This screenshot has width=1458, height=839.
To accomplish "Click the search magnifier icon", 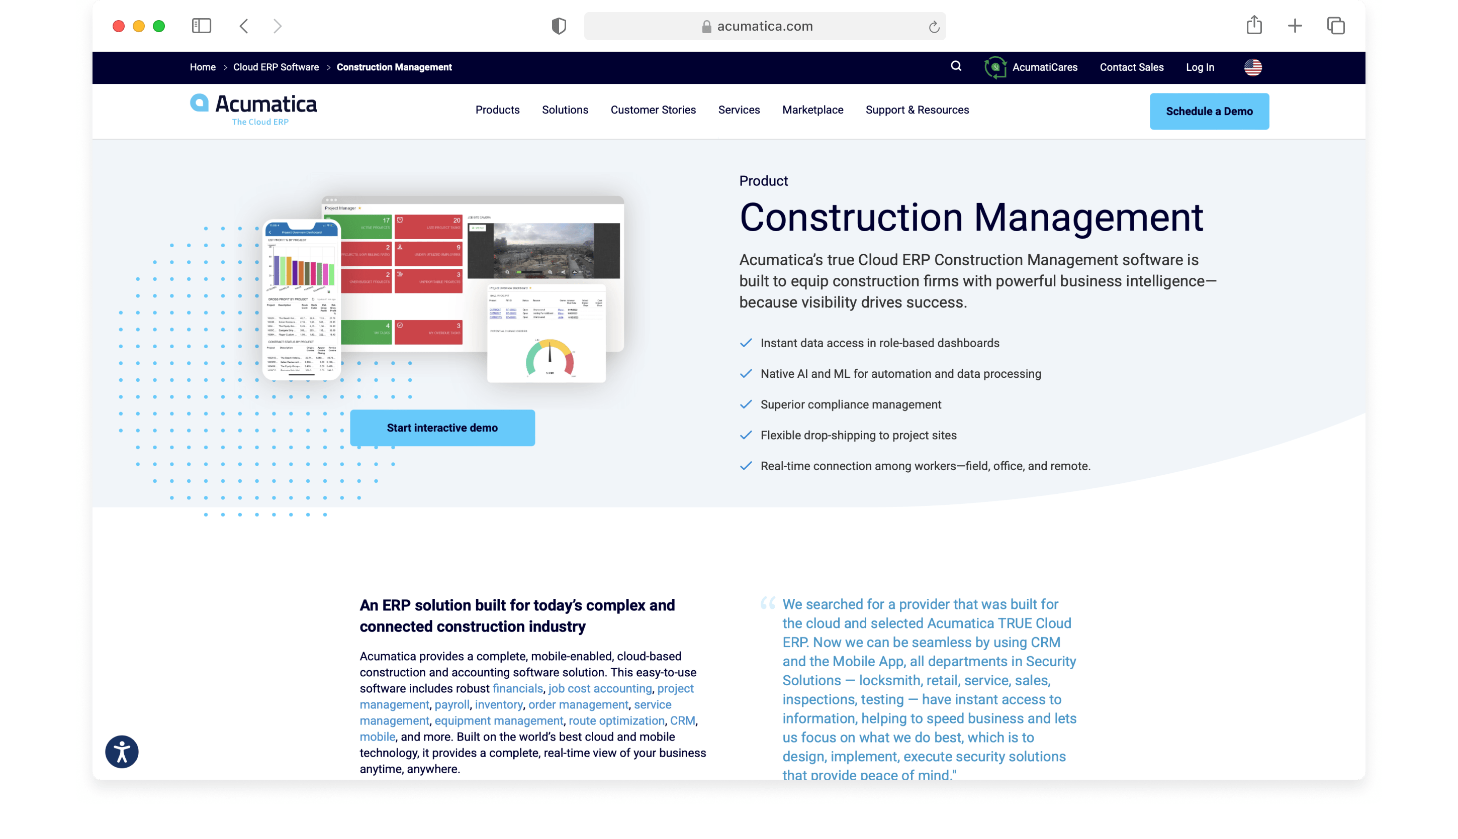I will point(956,66).
